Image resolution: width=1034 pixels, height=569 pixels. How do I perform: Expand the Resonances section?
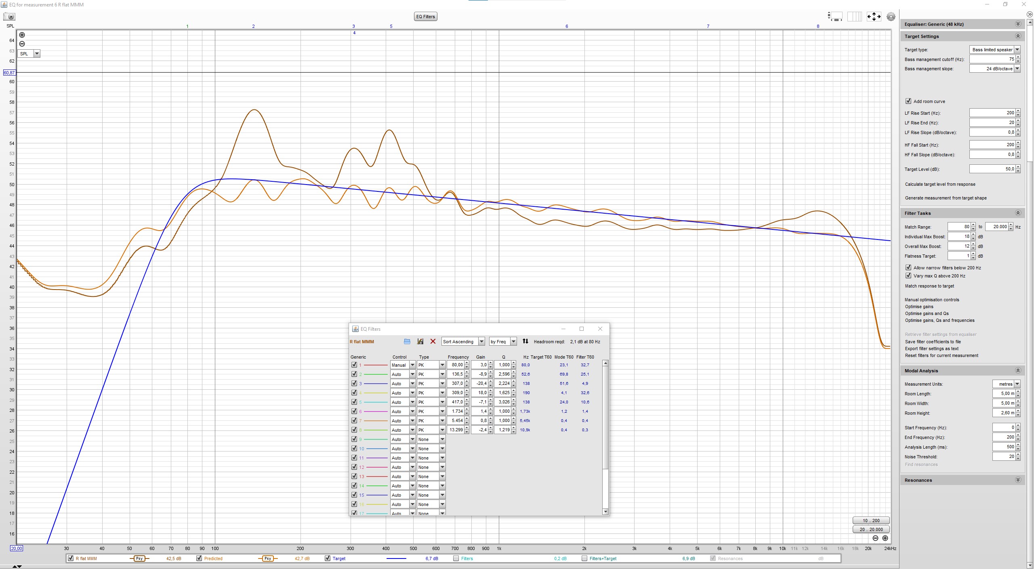(x=1018, y=480)
